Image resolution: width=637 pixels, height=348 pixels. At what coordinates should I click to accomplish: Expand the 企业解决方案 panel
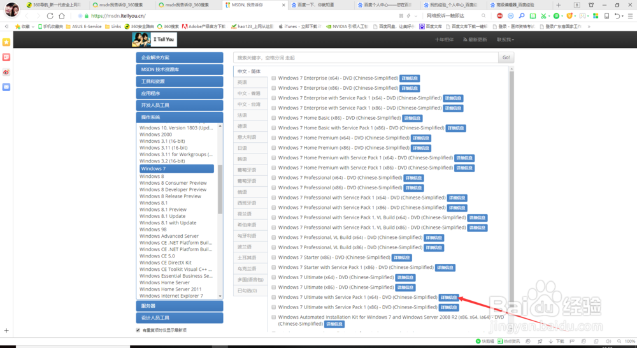click(x=180, y=57)
